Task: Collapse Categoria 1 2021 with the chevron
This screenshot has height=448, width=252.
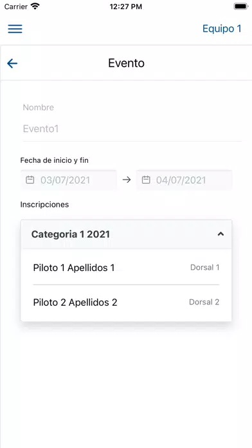Action: click(x=221, y=234)
